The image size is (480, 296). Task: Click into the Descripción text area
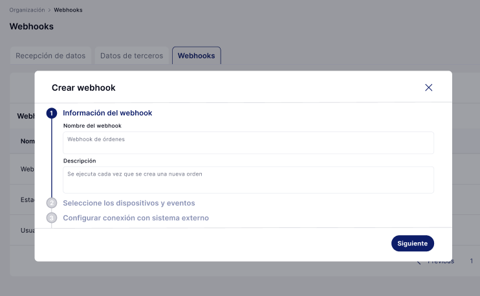pyautogui.click(x=248, y=179)
